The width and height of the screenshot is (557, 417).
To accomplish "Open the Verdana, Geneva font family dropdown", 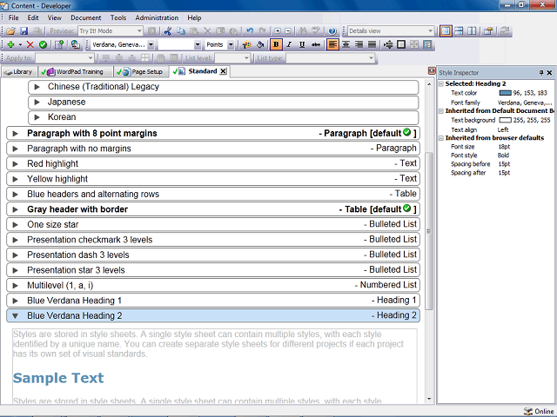I will pyautogui.click(x=151, y=44).
